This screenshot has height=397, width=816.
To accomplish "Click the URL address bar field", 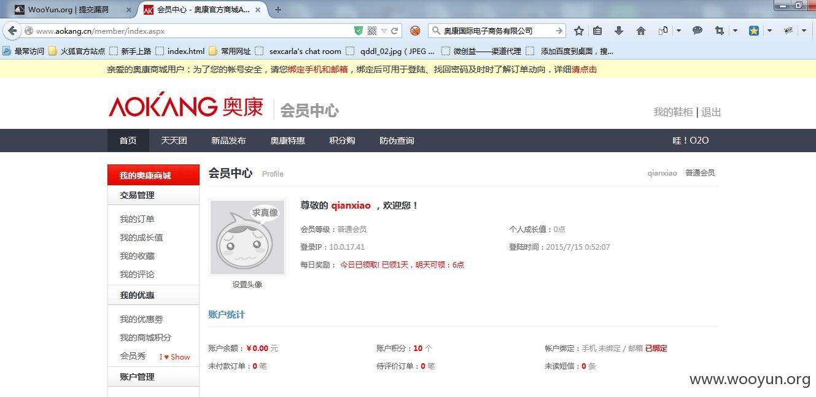I will (x=192, y=31).
